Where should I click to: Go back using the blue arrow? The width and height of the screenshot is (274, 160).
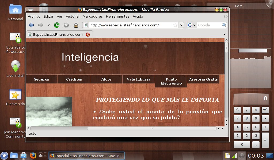tap(31, 25)
